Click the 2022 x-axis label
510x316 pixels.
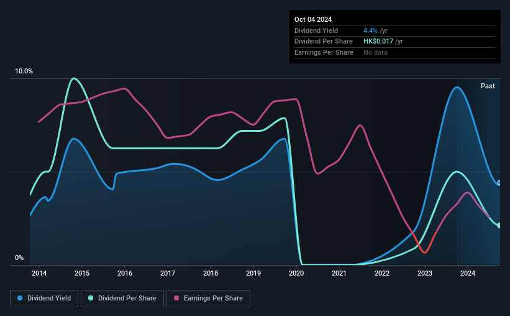tap(382, 273)
